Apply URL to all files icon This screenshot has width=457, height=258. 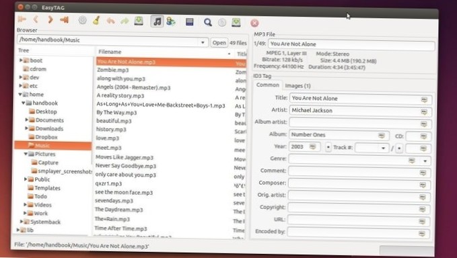pyautogui.click(x=422, y=221)
